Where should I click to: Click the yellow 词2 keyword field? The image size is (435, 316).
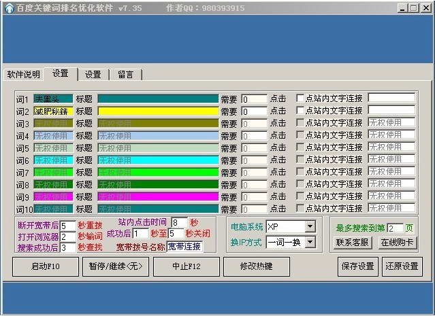(x=53, y=111)
